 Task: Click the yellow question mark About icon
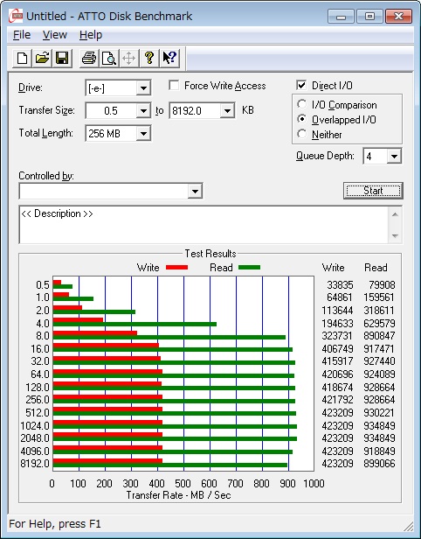(148, 58)
